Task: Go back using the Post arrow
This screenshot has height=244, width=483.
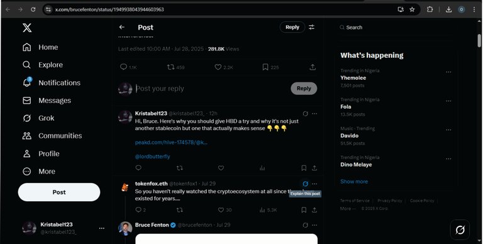Action: (122, 27)
